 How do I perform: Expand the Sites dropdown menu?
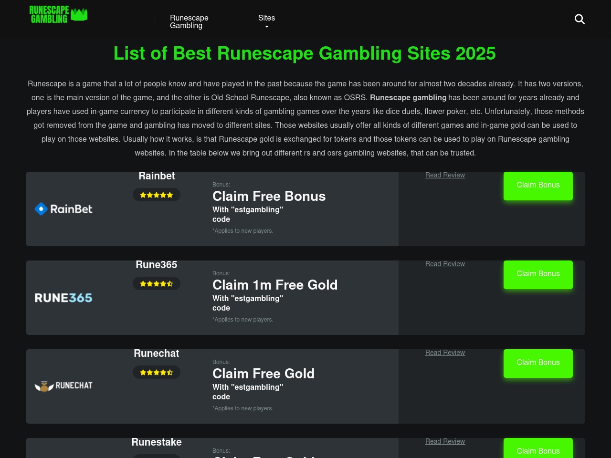tap(266, 21)
